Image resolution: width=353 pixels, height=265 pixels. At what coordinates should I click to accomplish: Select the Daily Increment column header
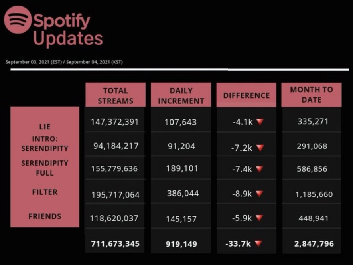pos(181,95)
